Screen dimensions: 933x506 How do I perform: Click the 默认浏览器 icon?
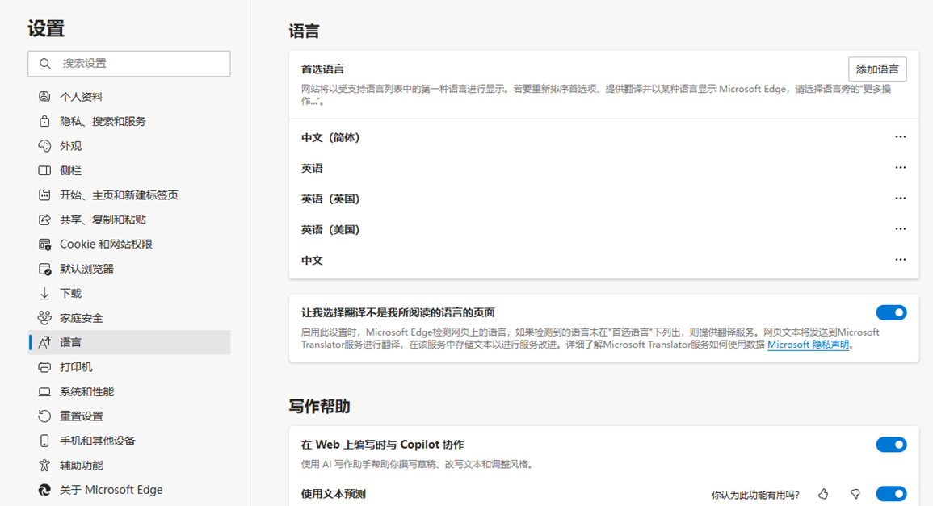click(x=44, y=269)
